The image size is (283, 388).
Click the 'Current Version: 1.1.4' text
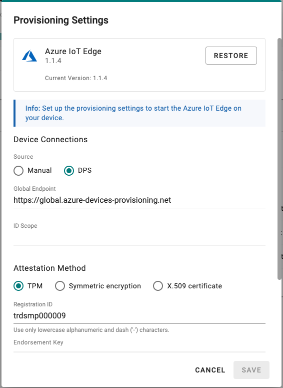(x=76, y=78)
